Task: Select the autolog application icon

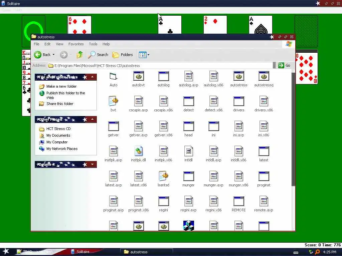Action: click(163, 76)
